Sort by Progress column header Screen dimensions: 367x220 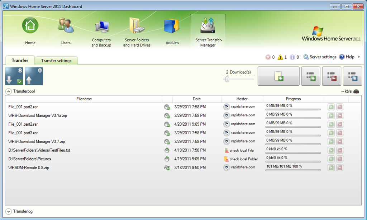pyautogui.click(x=293, y=99)
